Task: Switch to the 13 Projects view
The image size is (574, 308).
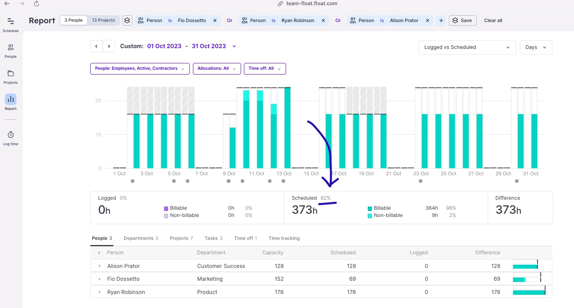Action: [103, 20]
